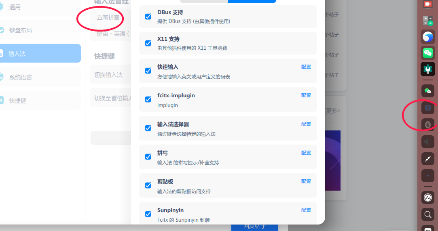Open 配置 for Sunpinyin

tap(306, 210)
